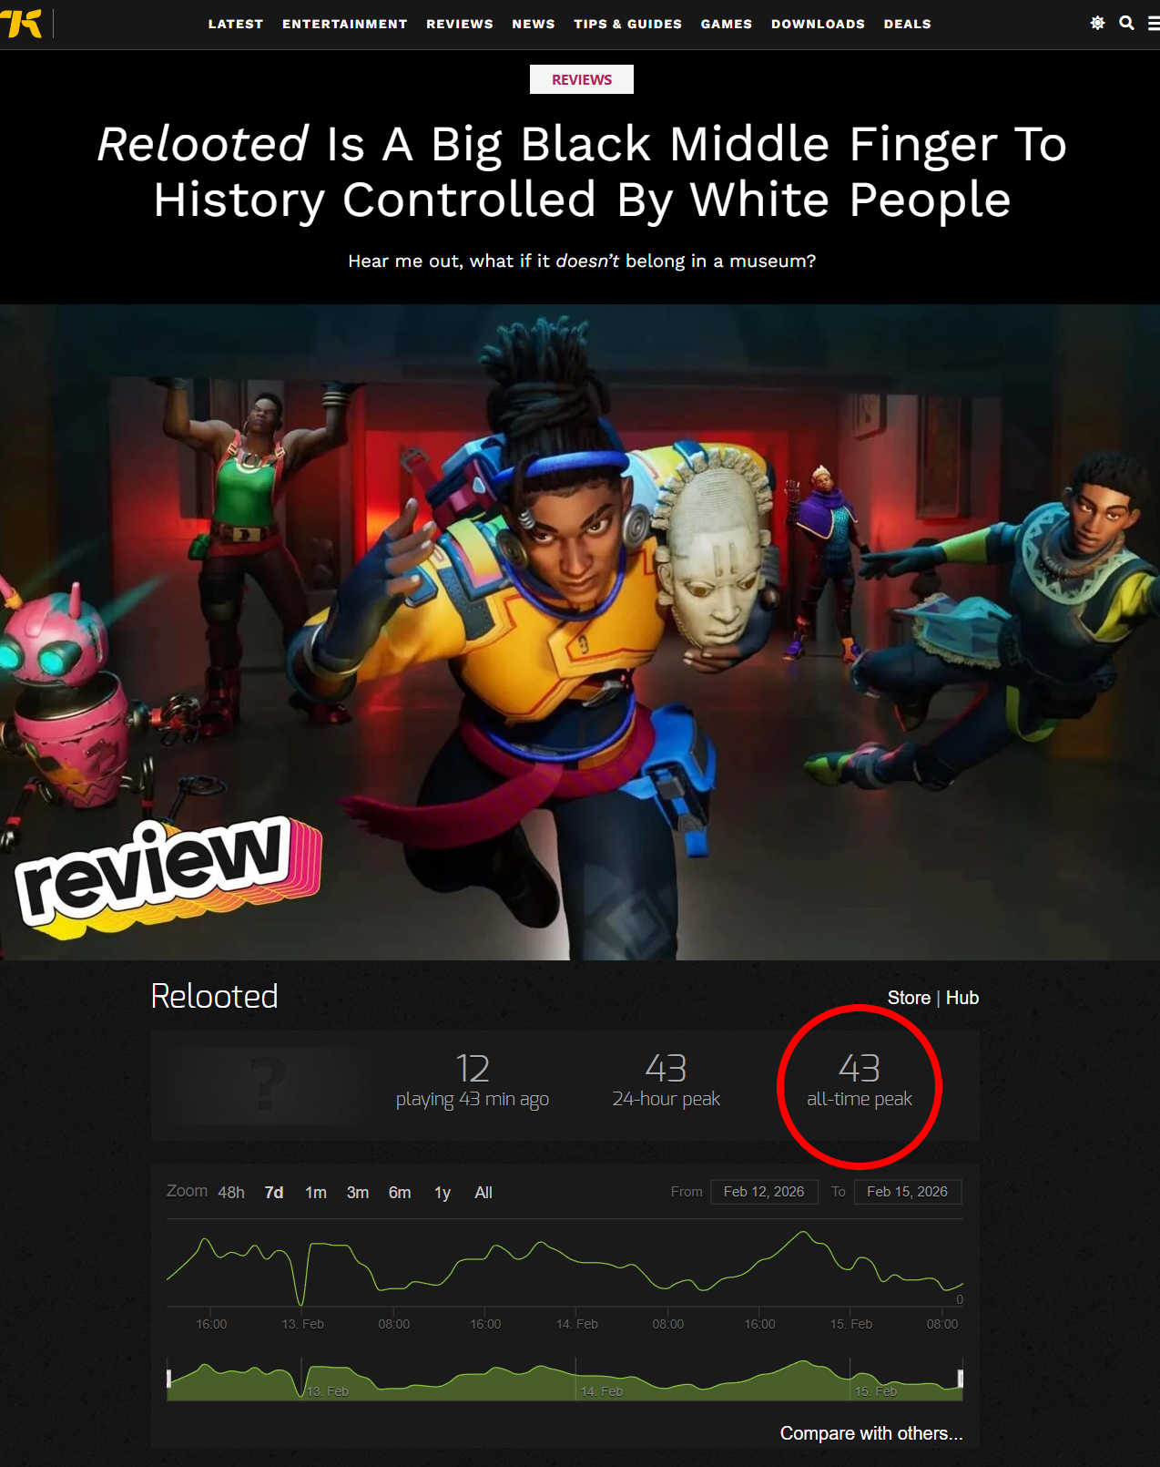The height and width of the screenshot is (1467, 1160).
Task: Click the Kotaku logo icon
Action: coord(21,24)
